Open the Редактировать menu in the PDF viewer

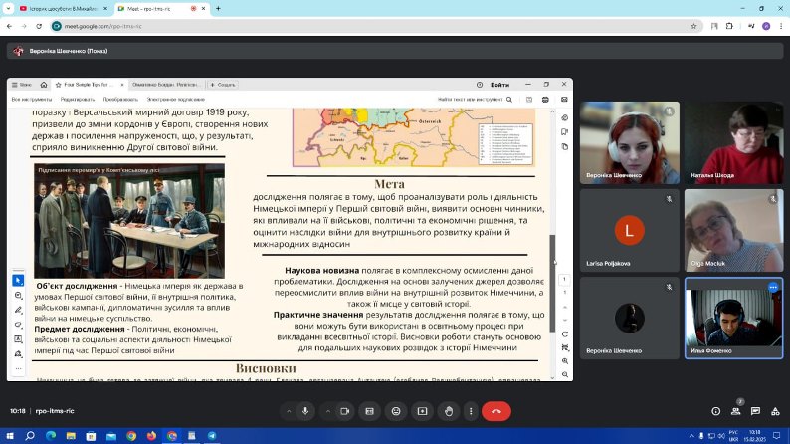78,100
